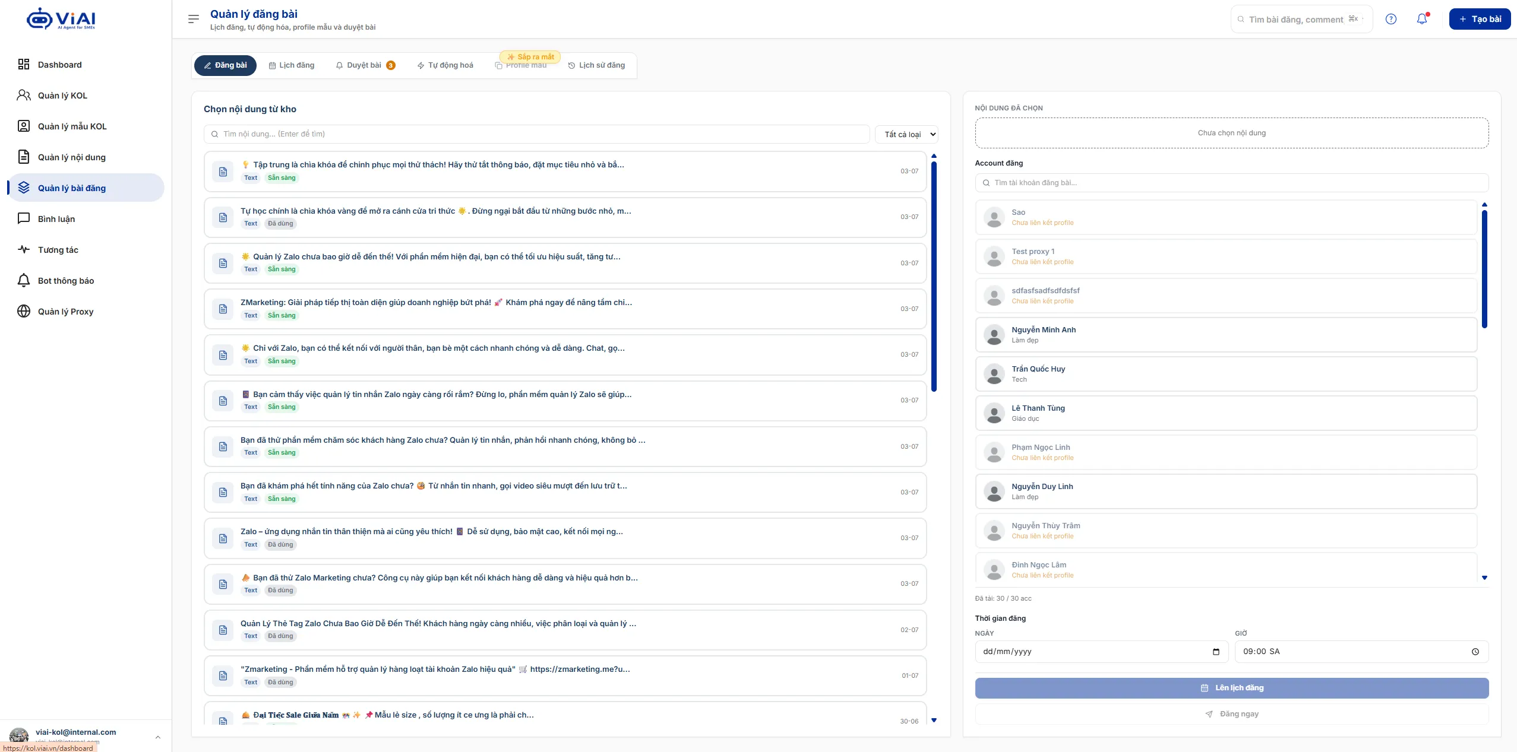Viewport: 1517px width, 752px height.
Task: Click the ViAI logo
Action: coord(61,19)
